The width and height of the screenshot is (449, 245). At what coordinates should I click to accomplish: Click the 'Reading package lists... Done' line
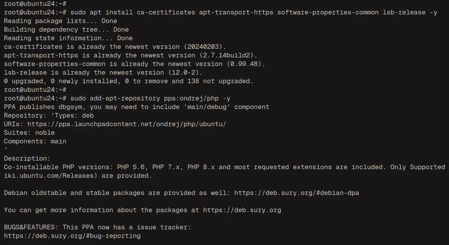tap(61, 21)
